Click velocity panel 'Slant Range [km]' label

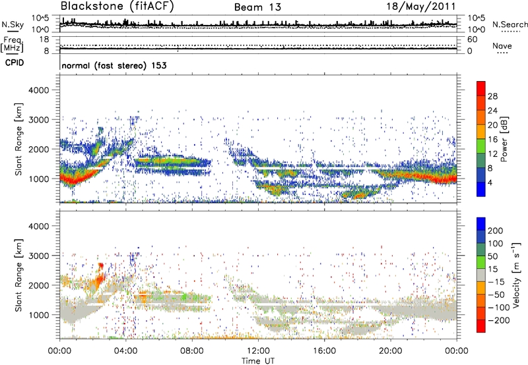[18, 275]
